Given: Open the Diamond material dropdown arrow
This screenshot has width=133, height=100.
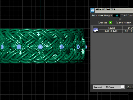Looking at the screenshot, I should point(123,87).
